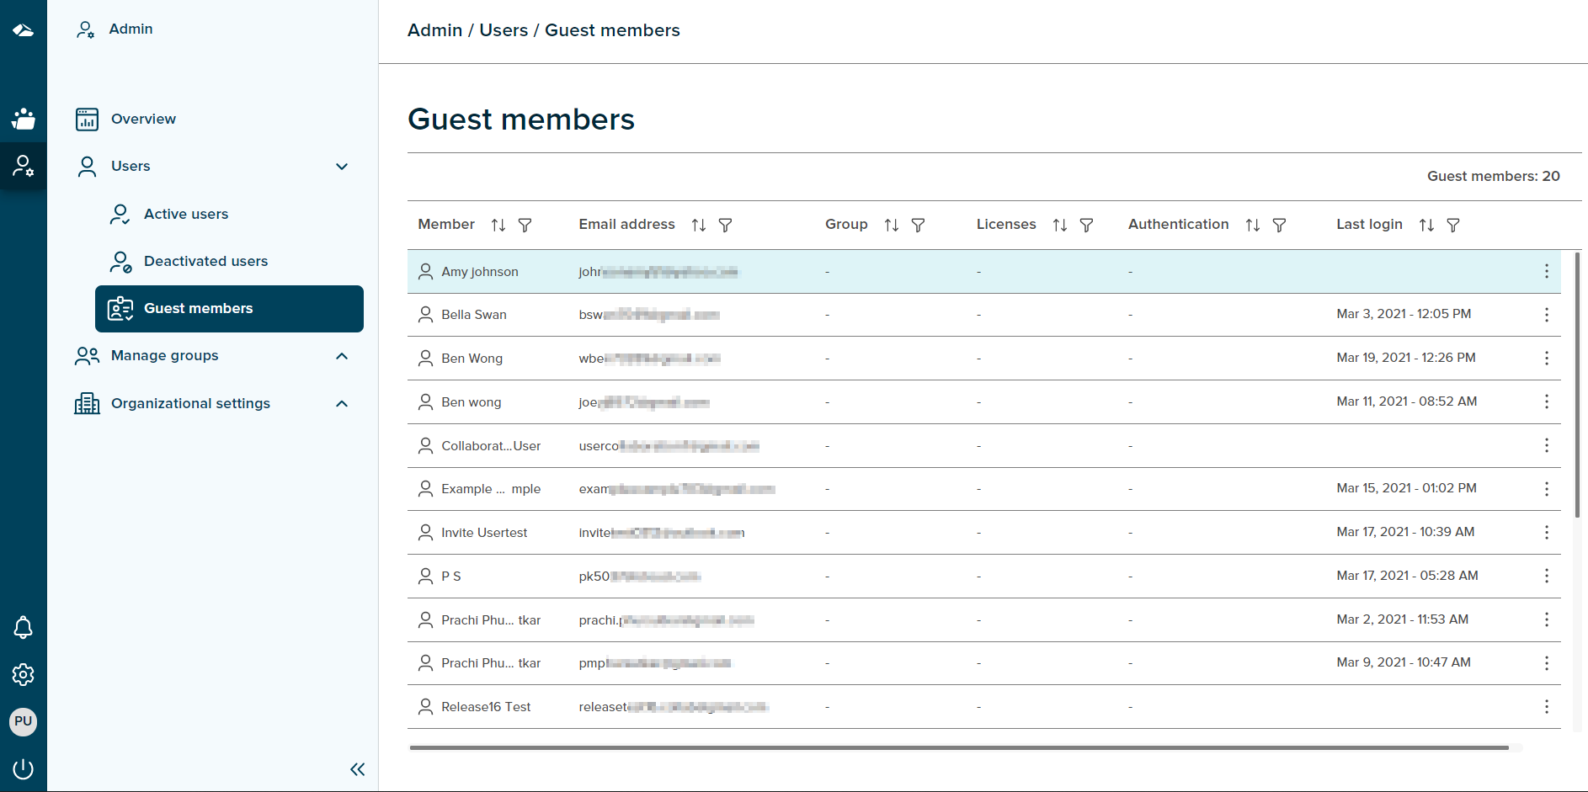This screenshot has height=792, width=1588.
Task: Click the Last login column header
Action: click(x=1369, y=225)
